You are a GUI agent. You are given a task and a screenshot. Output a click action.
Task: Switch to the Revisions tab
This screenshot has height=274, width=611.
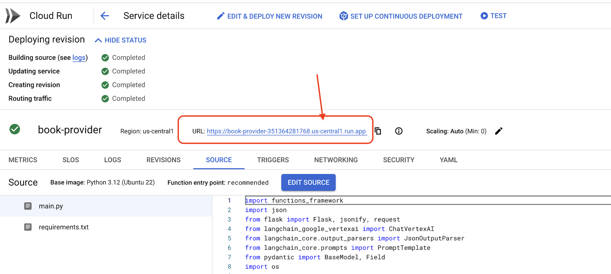tap(163, 160)
